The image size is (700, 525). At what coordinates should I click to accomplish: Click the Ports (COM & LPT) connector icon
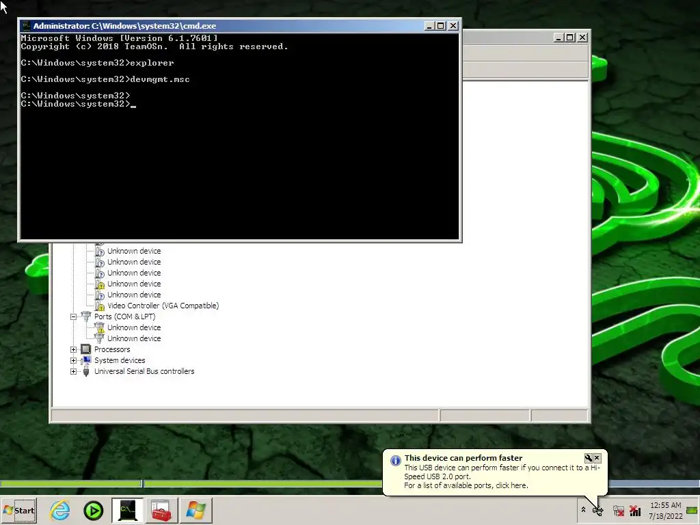[x=85, y=317]
